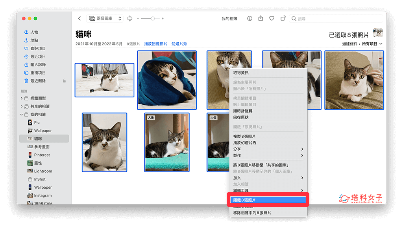Select close-up cat photo in bottom row
Screen dimensions: 403x226
coord(104,142)
